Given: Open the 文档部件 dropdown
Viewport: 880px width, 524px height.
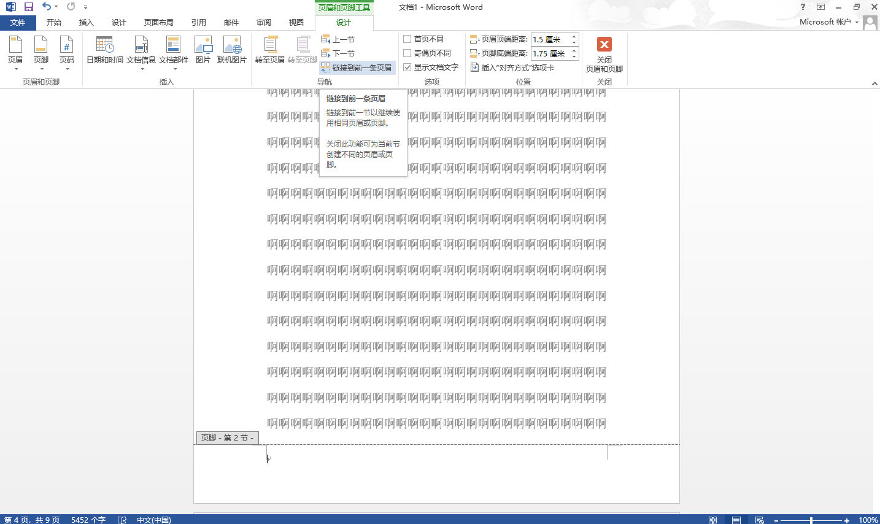Looking at the screenshot, I should click(x=174, y=53).
